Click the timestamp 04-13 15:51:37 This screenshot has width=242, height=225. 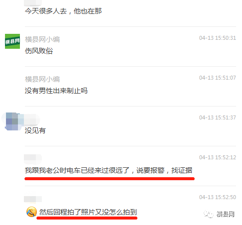(218, 117)
